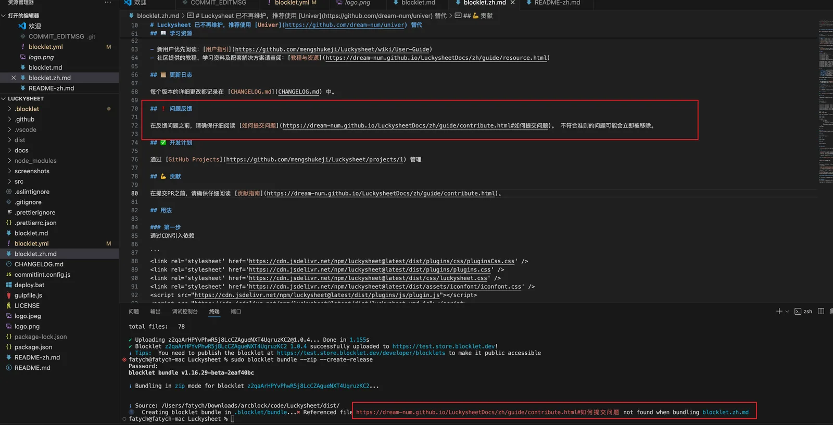Open the 端口 panel tab
The width and height of the screenshot is (833, 425).
236,312
